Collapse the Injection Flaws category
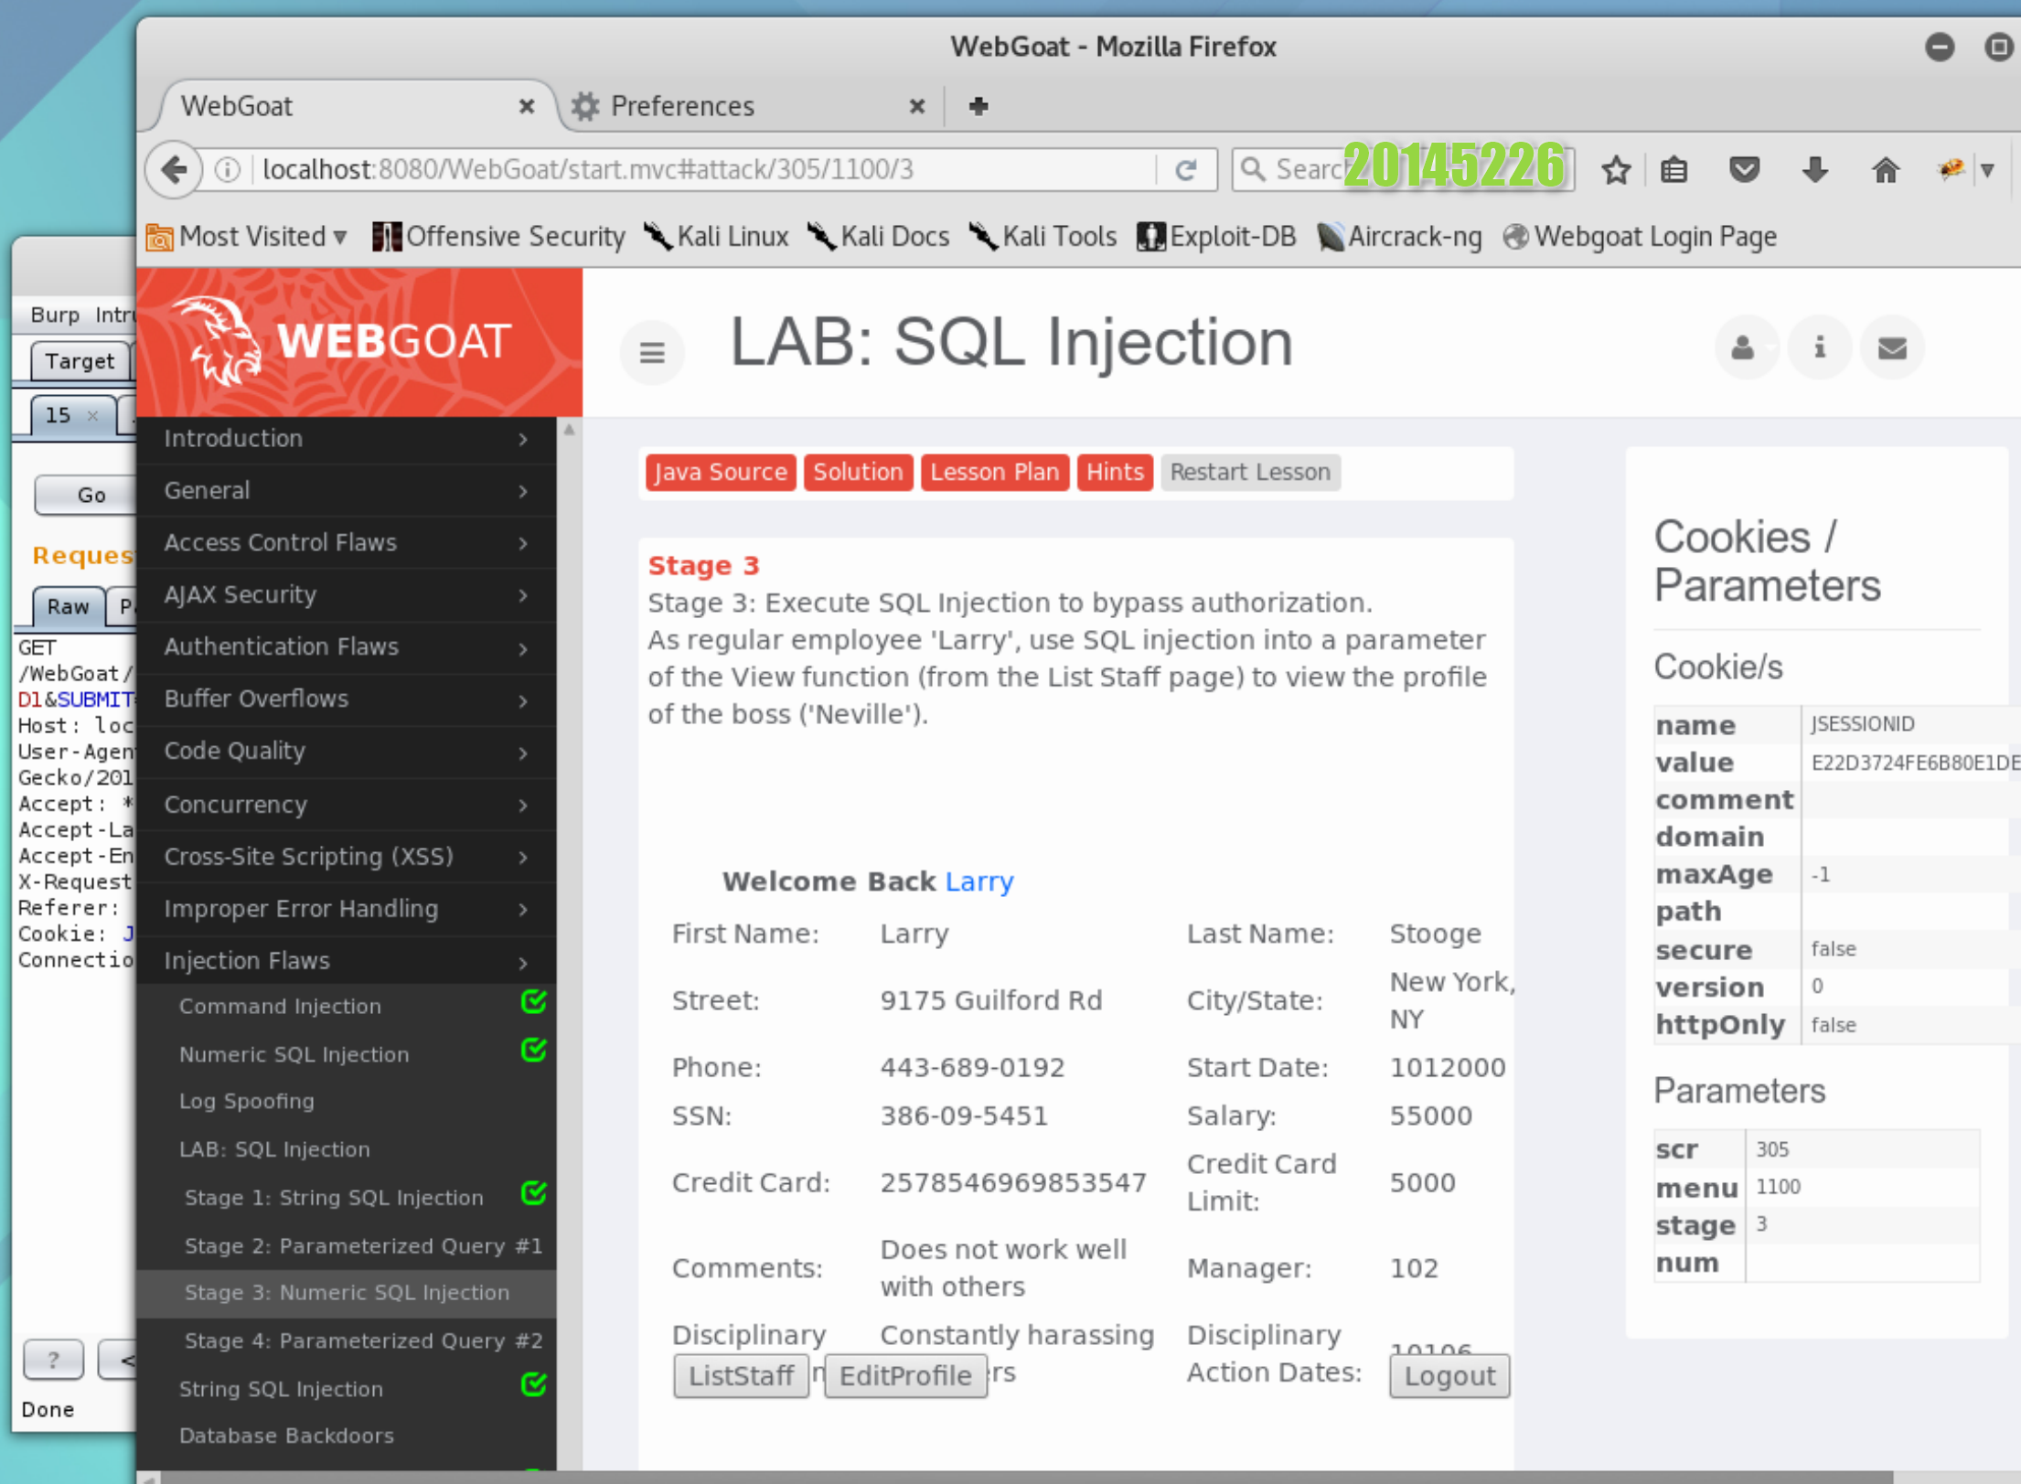The width and height of the screenshot is (2021, 1484). (346, 962)
